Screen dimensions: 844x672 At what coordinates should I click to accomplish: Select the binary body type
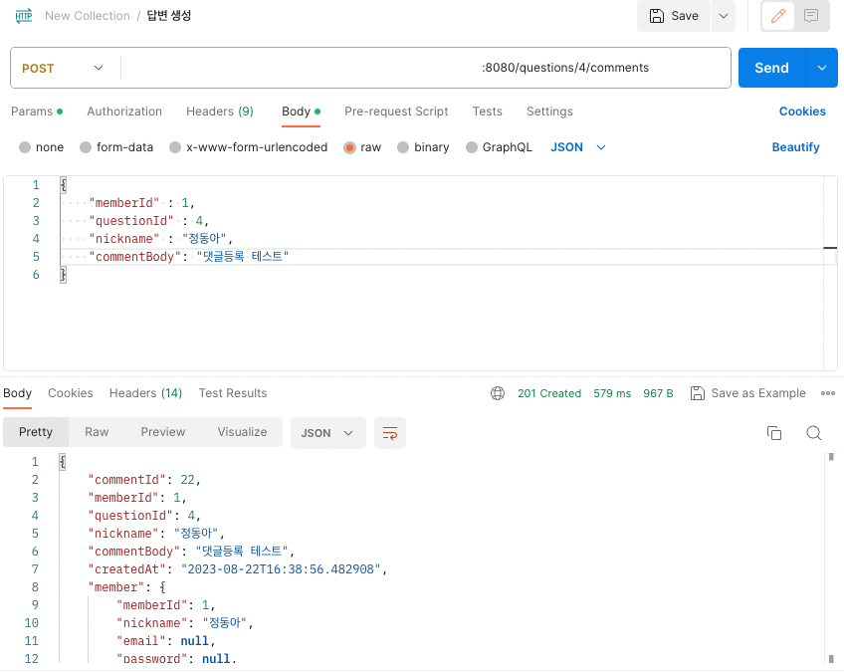423,147
